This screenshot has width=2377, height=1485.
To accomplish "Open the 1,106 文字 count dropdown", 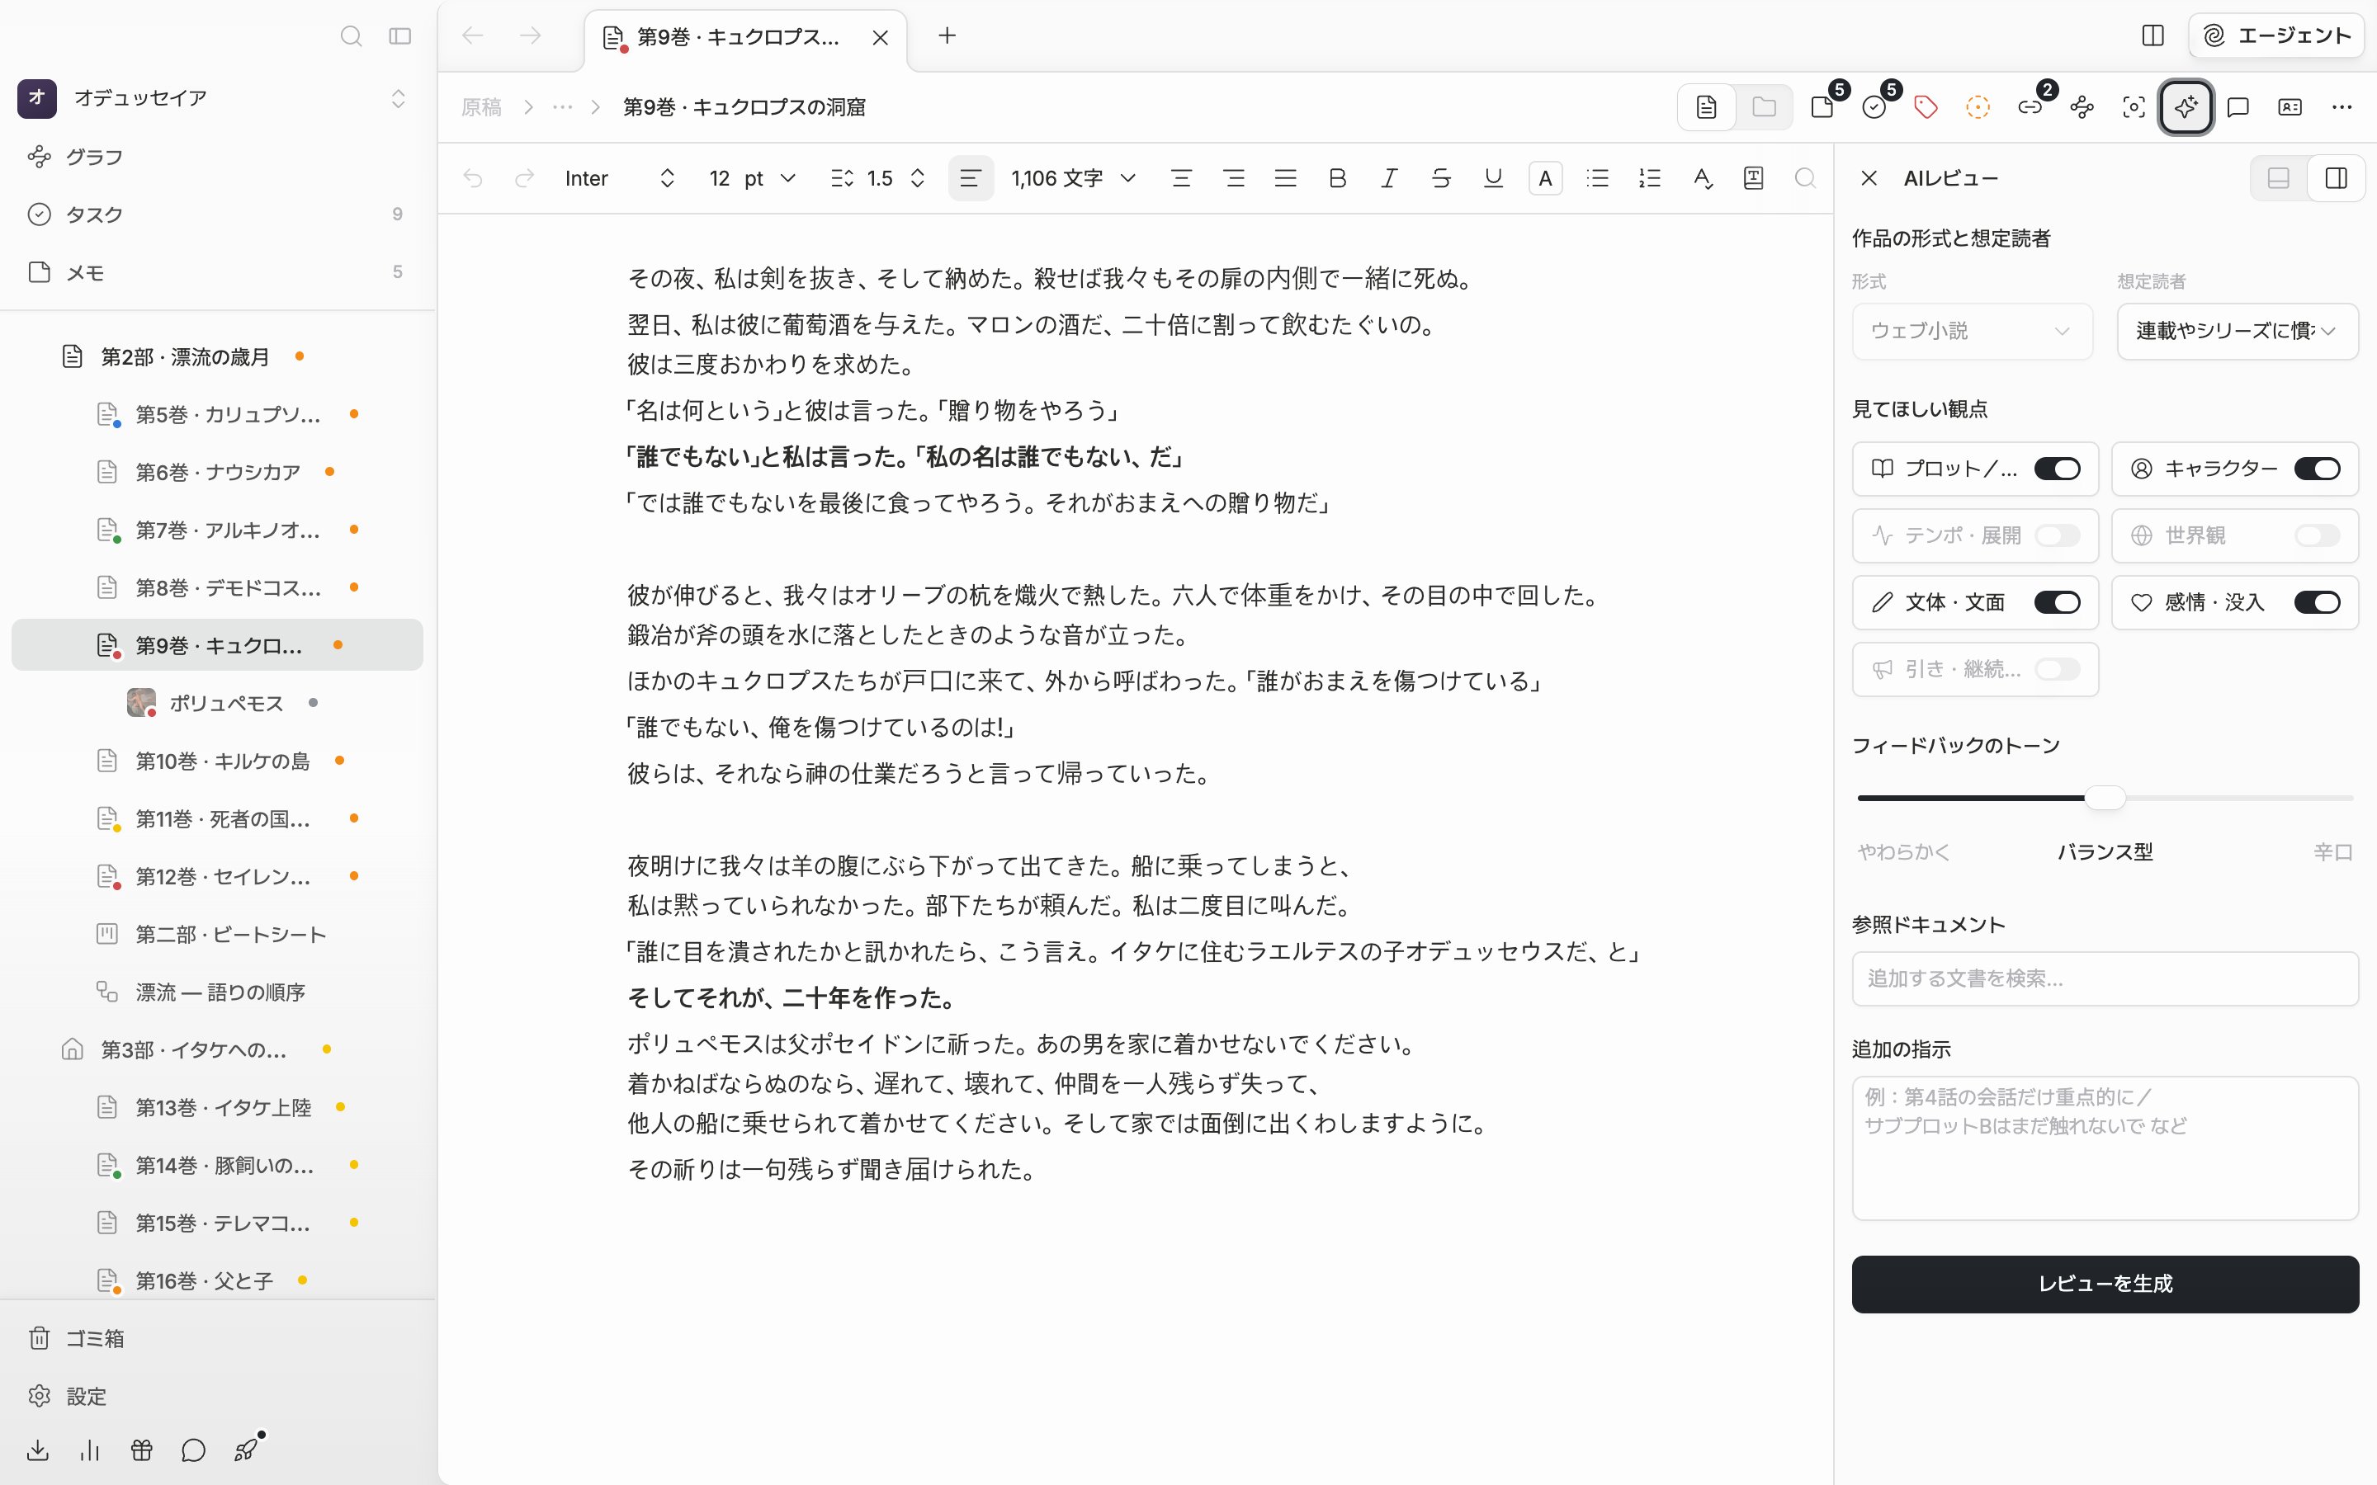I will (x=1074, y=177).
